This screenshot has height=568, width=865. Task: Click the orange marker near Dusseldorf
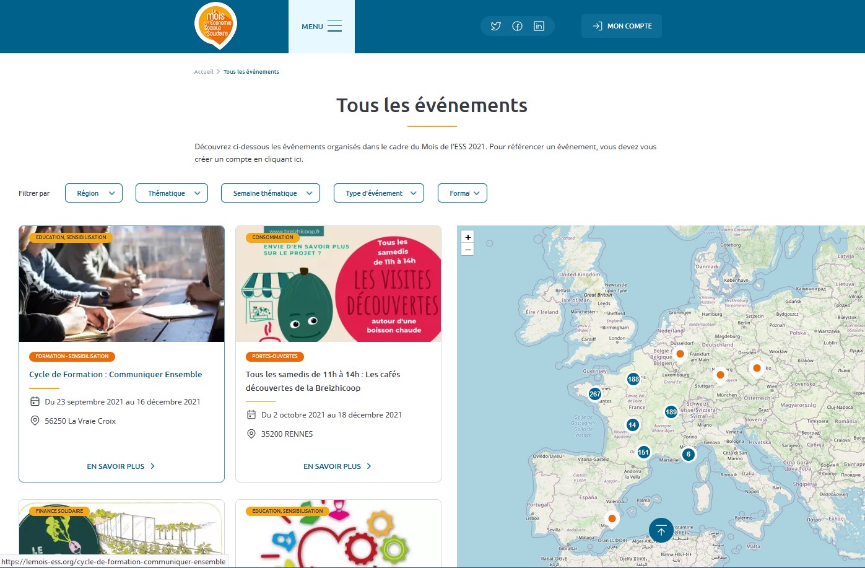(x=680, y=355)
